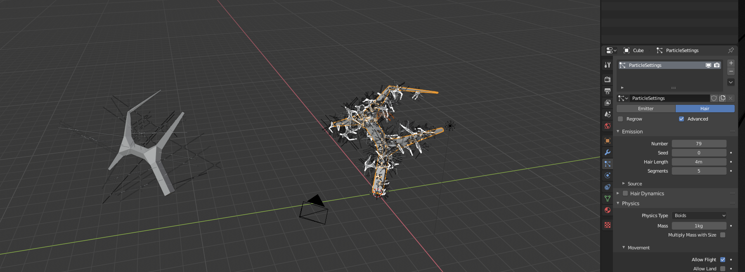
Task: Edit the ParticleSettings name field
Action: pos(669,98)
